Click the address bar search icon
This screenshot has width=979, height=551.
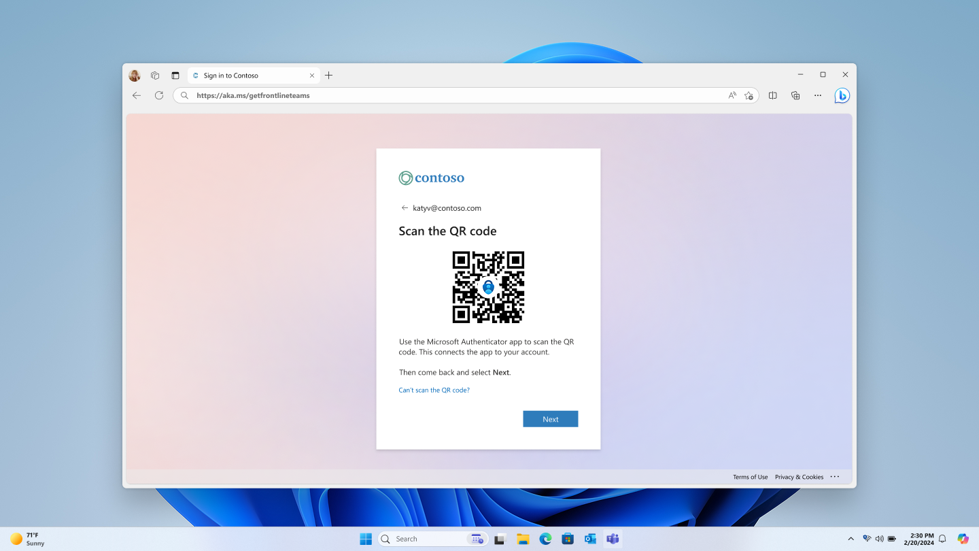tap(184, 96)
